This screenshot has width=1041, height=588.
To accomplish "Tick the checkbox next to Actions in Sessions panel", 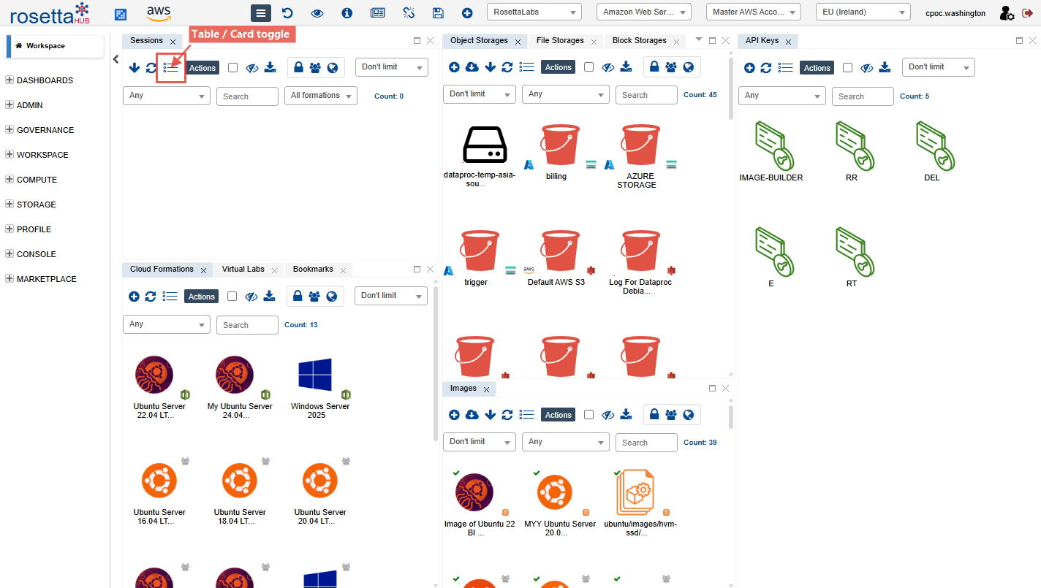I will (x=232, y=68).
